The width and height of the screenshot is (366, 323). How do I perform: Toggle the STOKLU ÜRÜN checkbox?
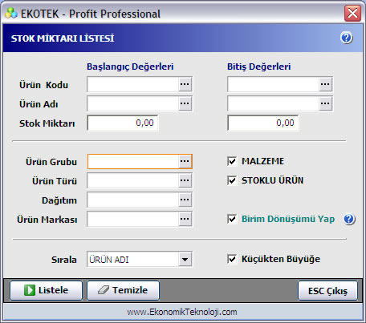(232, 180)
